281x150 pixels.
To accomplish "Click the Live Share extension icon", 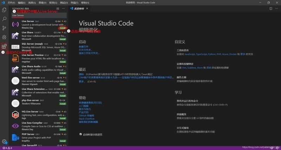I will (15, 36).
